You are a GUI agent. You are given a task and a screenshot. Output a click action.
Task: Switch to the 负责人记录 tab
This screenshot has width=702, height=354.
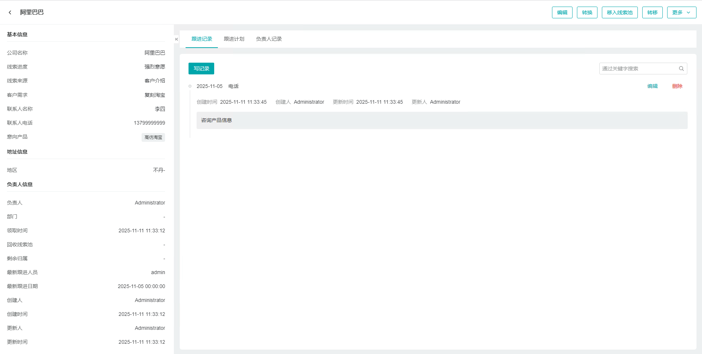269,39
